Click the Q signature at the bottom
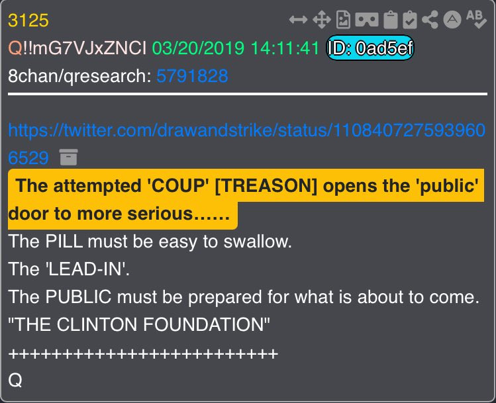The width and height of the screenshot is (496, 403). pyautogui.click(x=15, y=380)
